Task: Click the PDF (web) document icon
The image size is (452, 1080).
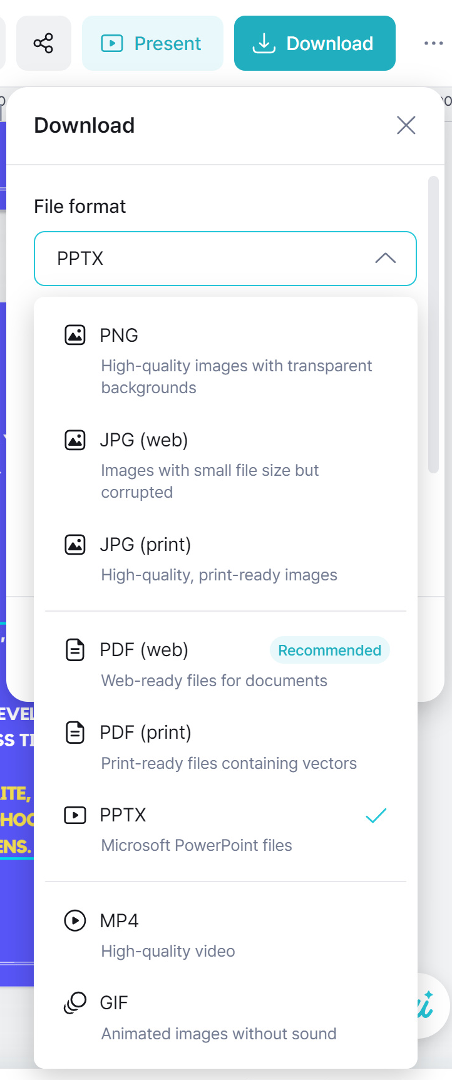Action: tap(75, 650)
